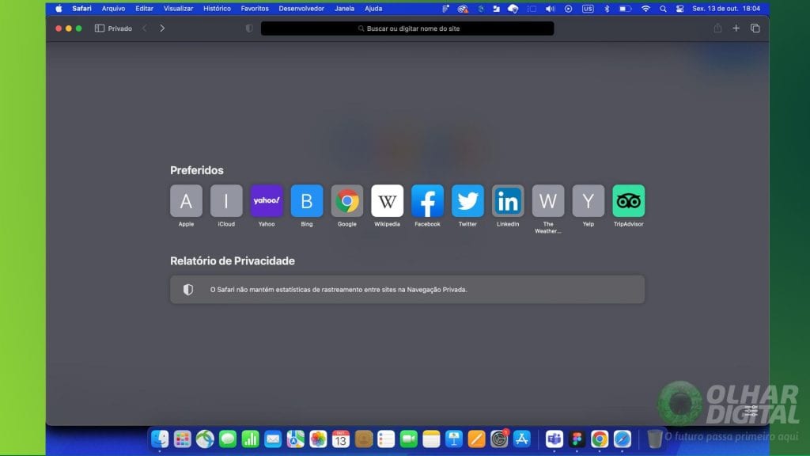Open Numbers from the Dock
The width and height of the screenshot is (810, 456).
click(251, 439)
